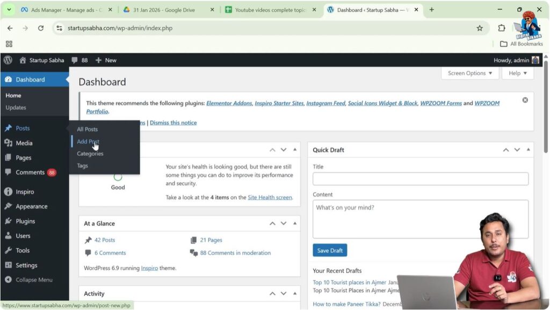550x310 pixels.
Task: Open the comments bubble icon in admin bar
Action: 74,60
